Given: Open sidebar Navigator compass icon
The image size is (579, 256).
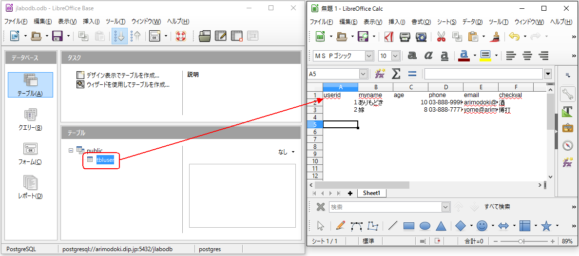Looking at the screenshot, I should pyautogui.click(x=567, y=145).
